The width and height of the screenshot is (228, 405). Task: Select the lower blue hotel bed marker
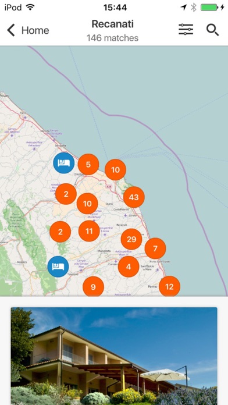click(58, 267)
